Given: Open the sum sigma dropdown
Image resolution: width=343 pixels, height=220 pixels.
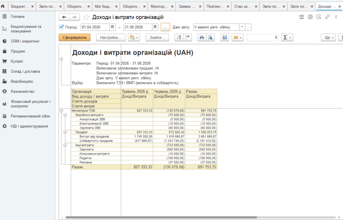Looking at the screenshot, I should pos(287,38).
